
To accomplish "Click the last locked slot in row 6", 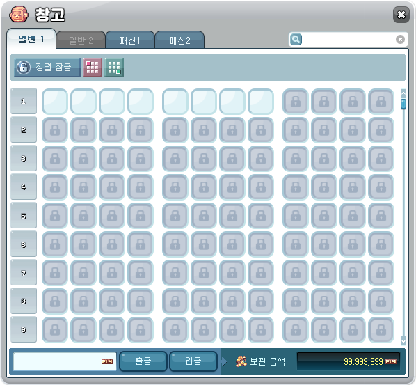I will pos(381,244).
